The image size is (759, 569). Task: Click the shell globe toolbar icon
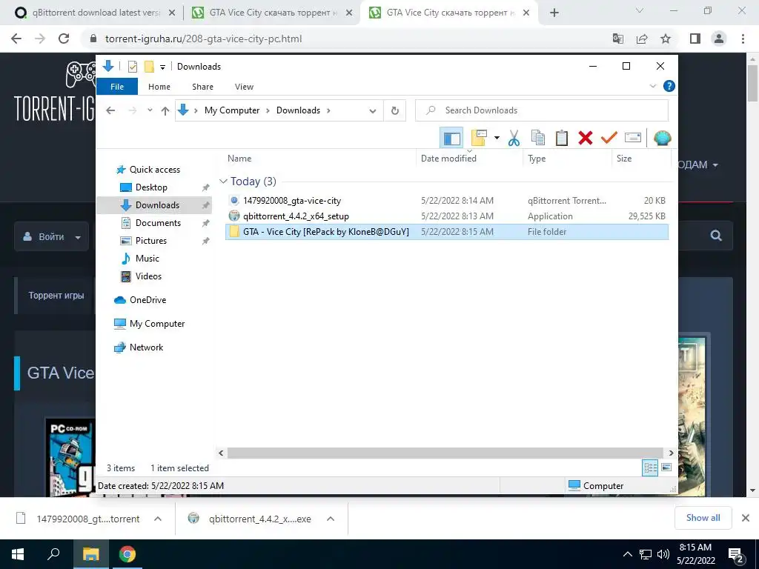(662, 138)
